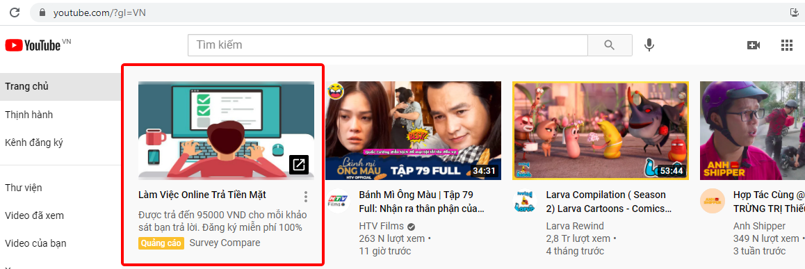805x269 pixels.
Task: Click the install icon in address bar
Action: (x=794, y=13)
